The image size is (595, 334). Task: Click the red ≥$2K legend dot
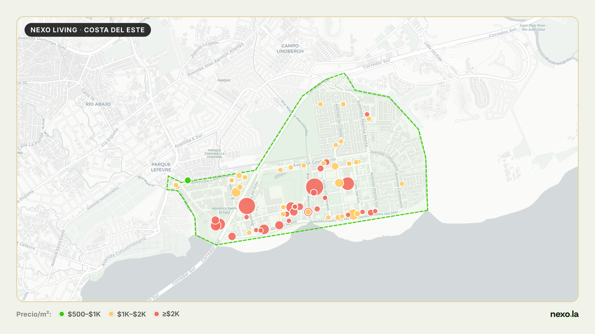[157, 314]
